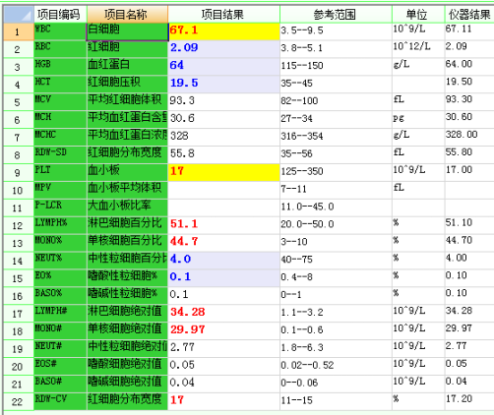Select HGB result cell showing 64
Screen dimensions: 494x415
coord(223,67)
